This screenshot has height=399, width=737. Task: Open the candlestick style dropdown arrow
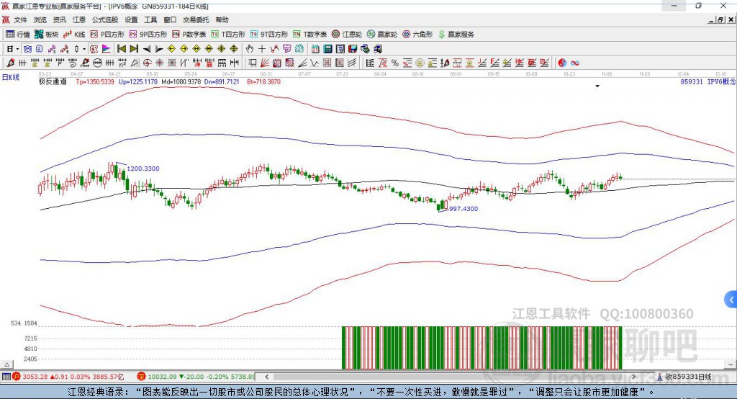(x=84, y=49)
